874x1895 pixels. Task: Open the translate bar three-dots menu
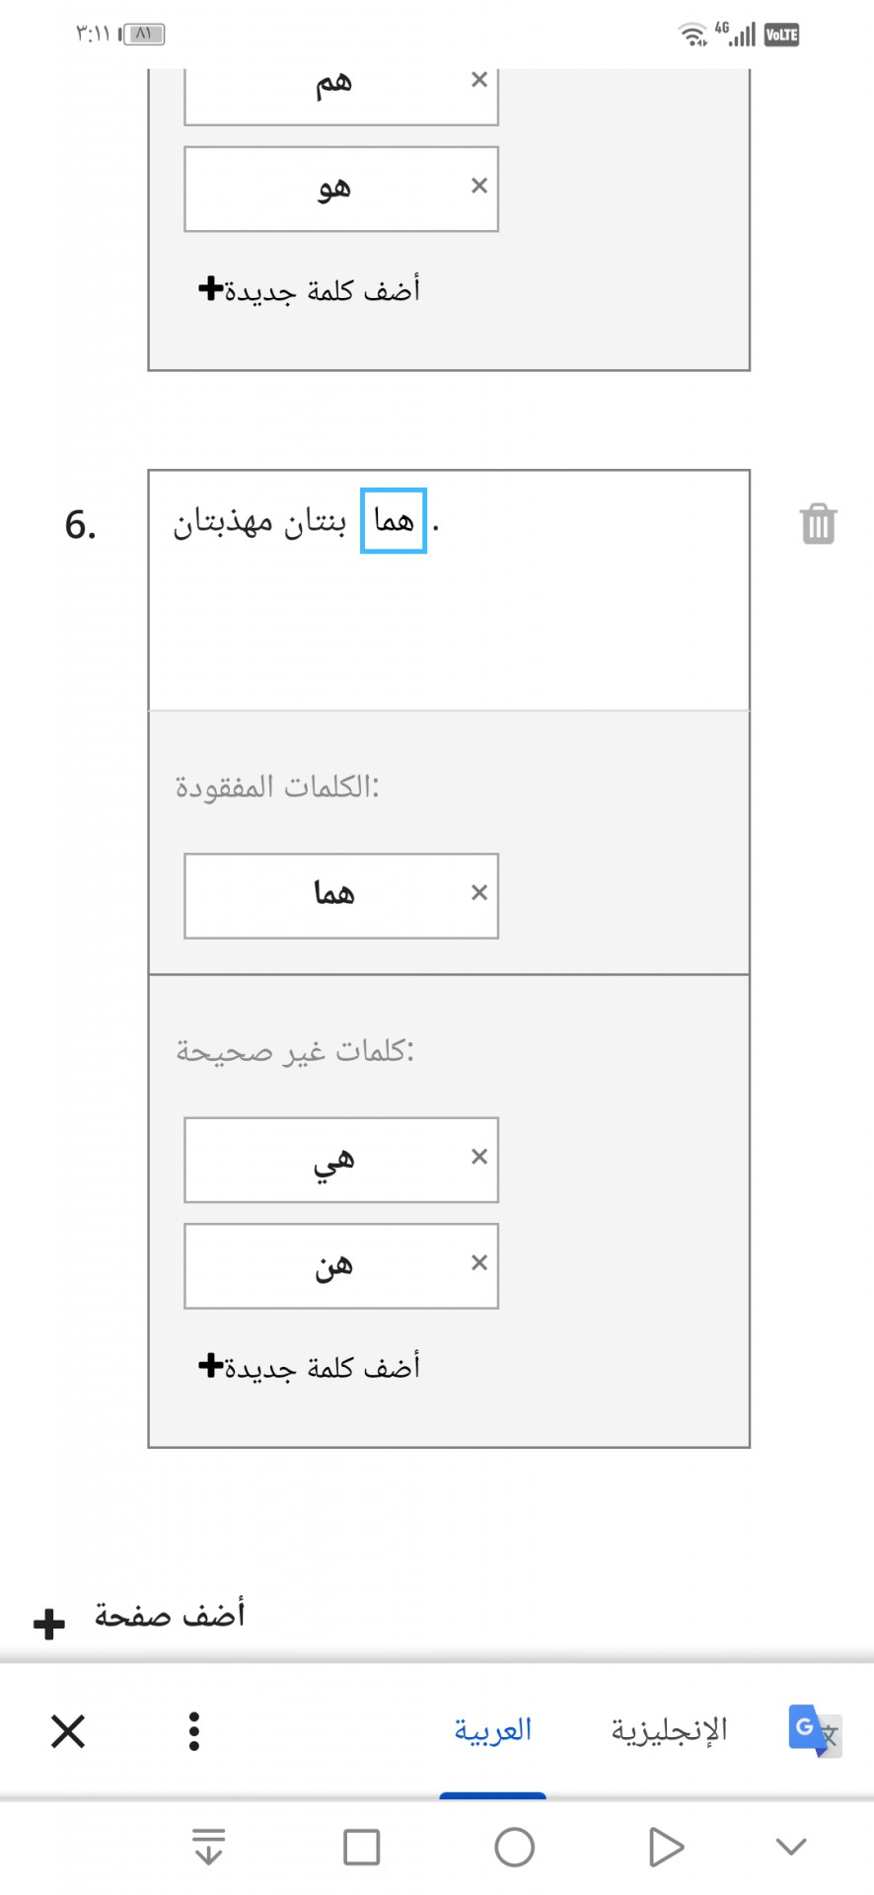tap(194, 1731)
